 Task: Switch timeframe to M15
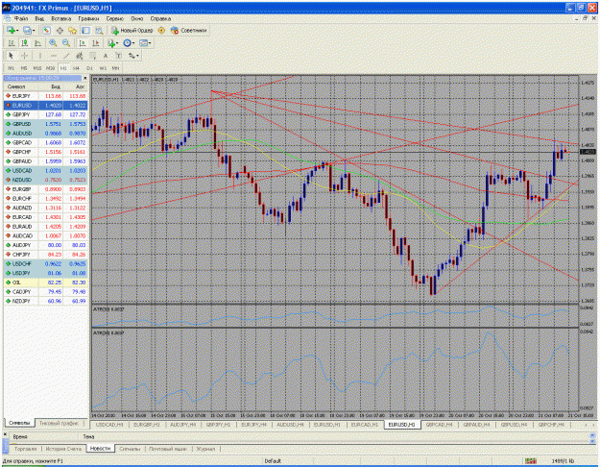click(x=36, y=68)
